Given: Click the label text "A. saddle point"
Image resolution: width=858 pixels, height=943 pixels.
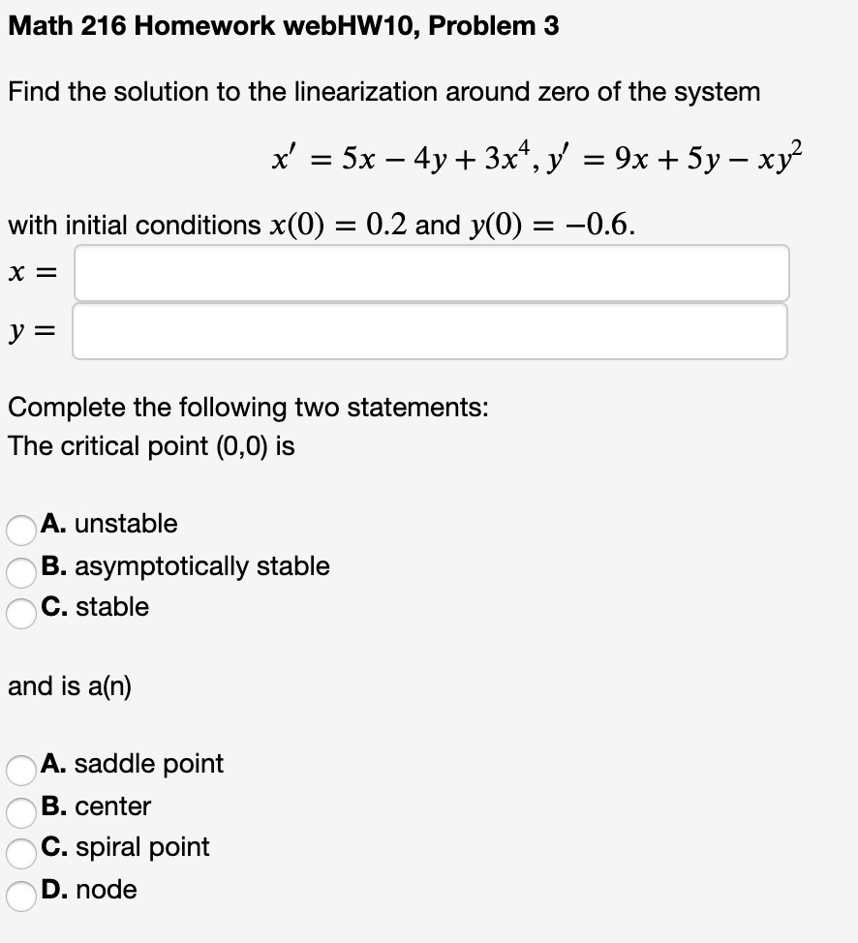Looking at the screenshot, I should coord(132,764).
